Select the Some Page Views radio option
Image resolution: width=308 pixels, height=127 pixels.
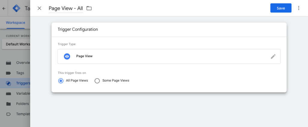tap(97, 81)
